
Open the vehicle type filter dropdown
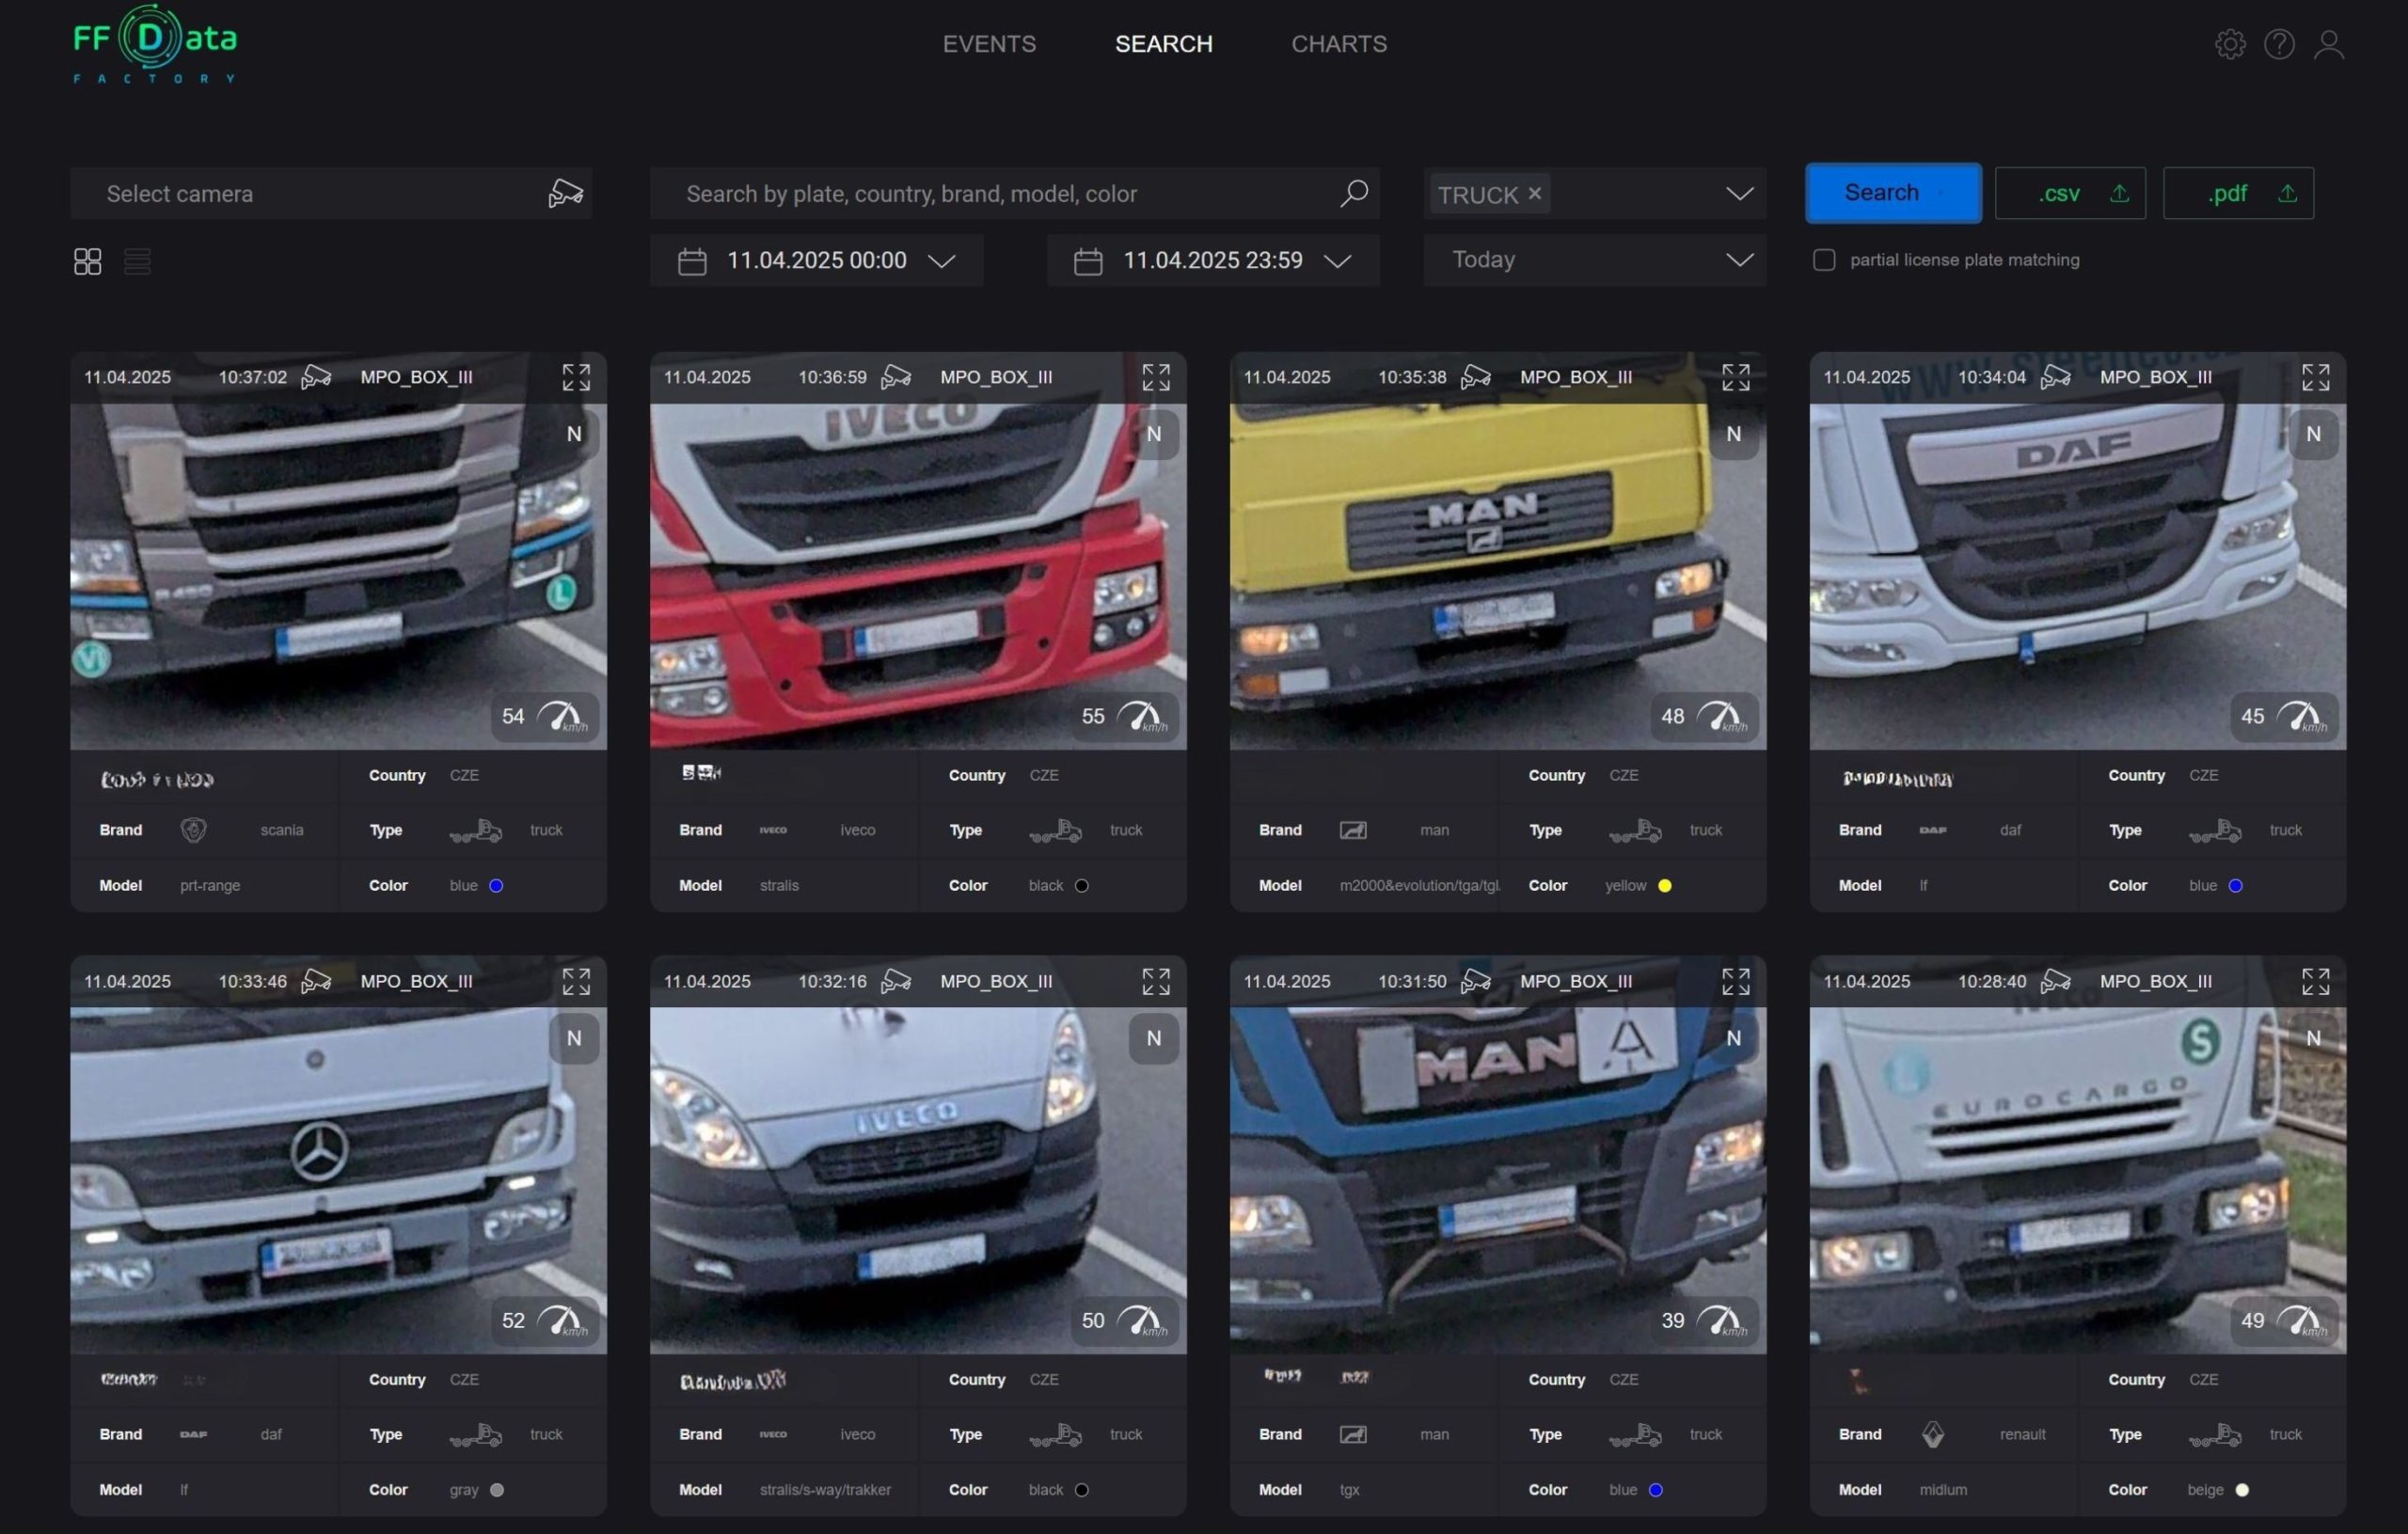tap(1740, 193)
